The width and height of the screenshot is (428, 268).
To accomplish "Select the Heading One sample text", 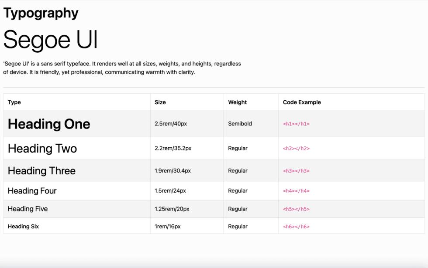I will point(49,124).
